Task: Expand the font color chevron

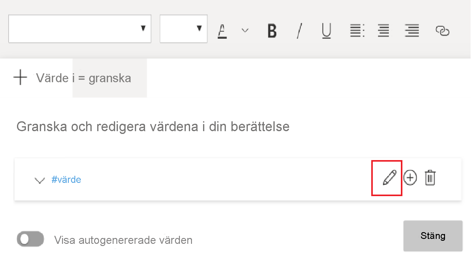Action: point(245,30)
